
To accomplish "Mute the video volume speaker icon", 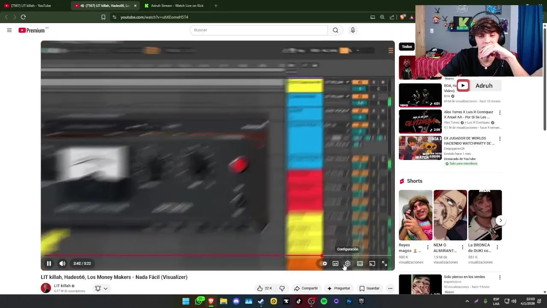I will click(x=62, y=264).
